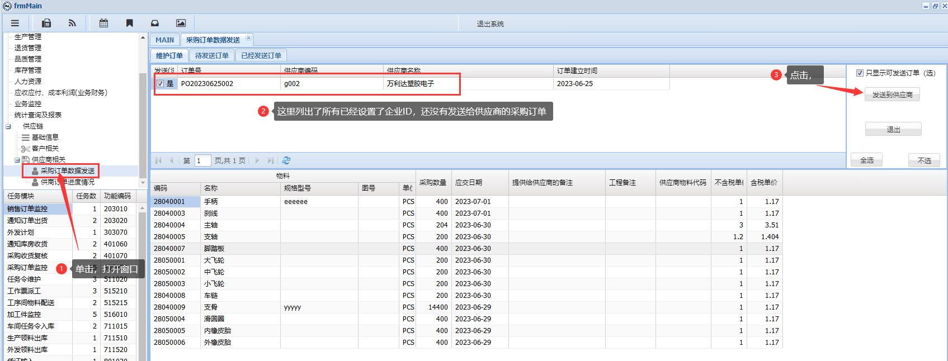Switch to the 待发送订单 tab
The width and height of the screenshot is (948, 361).
click(211, 55)
